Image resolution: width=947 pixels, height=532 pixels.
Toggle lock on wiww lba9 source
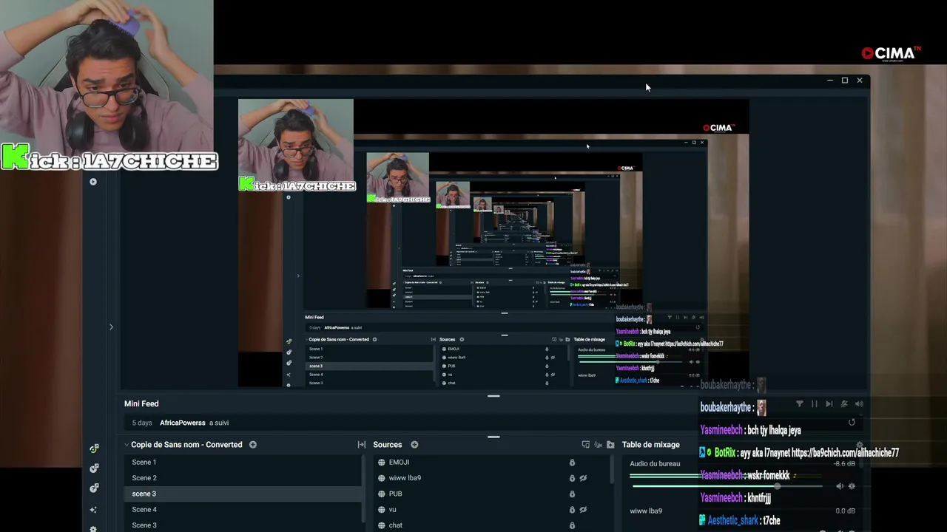tap(572, 478)
